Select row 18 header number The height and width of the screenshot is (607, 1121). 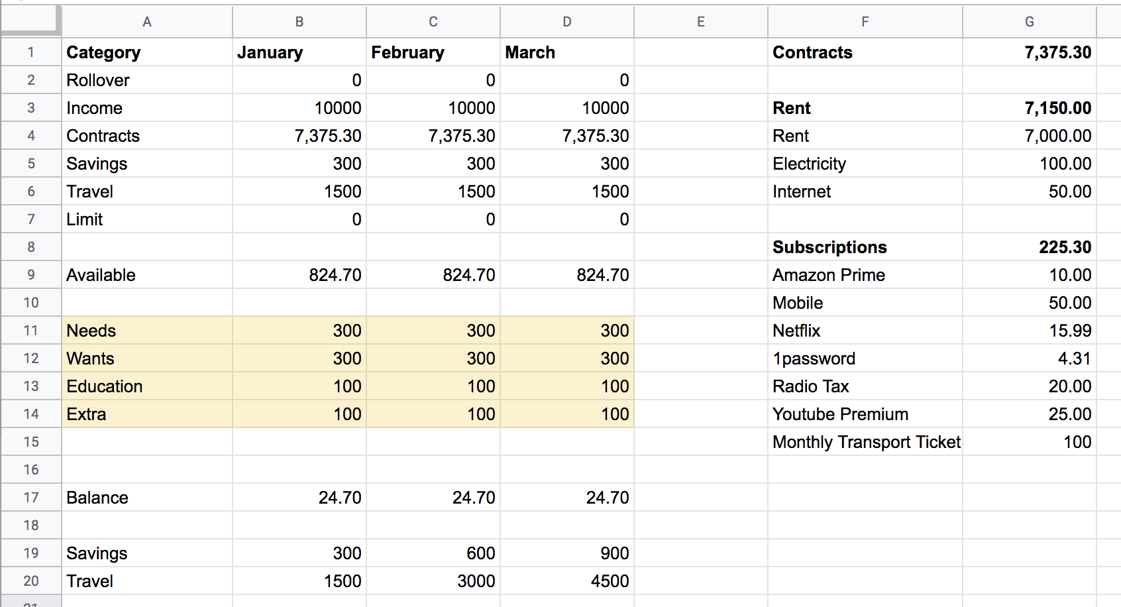pos(31,525)
